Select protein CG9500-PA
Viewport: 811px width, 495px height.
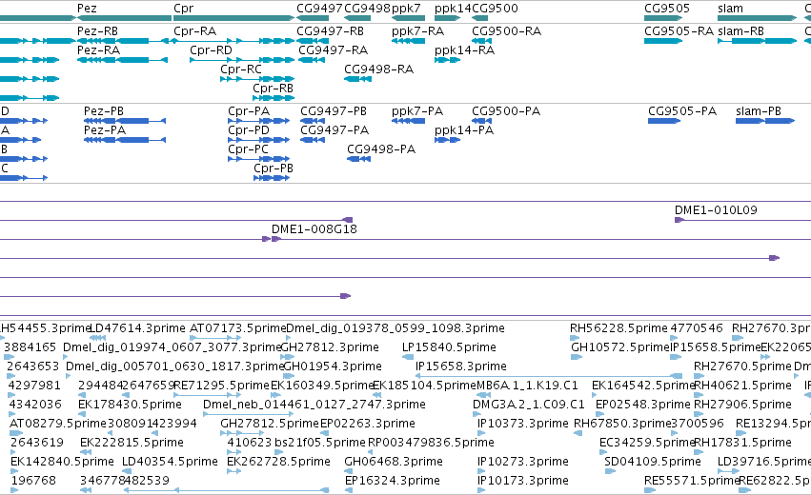click(x=506, y=111)
